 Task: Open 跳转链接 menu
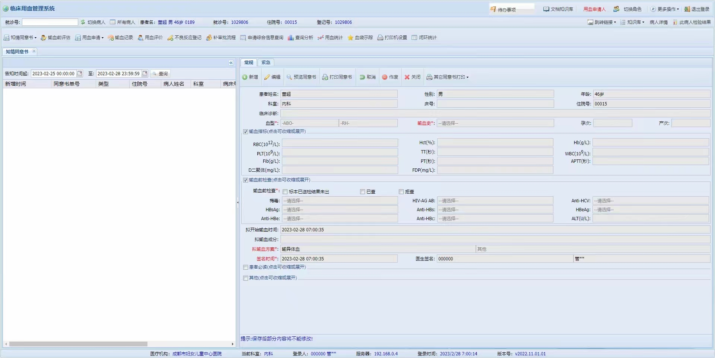click(602, 22)
